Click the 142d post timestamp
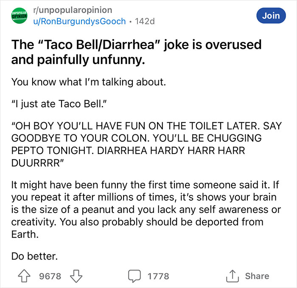This screenshot has height=288, width=297. pos(145,21)
